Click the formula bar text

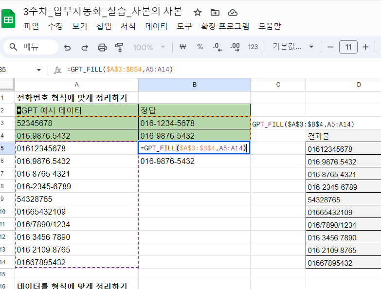(120, 70)
